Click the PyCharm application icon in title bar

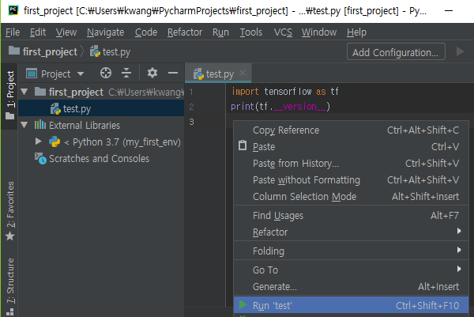(13, 10)
